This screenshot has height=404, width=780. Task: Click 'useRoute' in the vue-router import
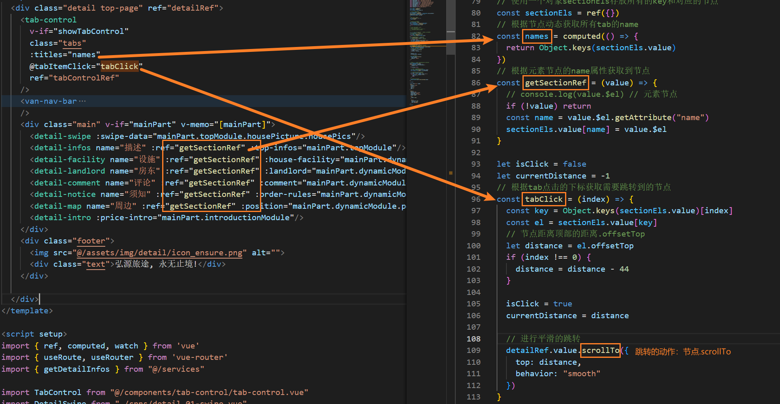point(63,357)
